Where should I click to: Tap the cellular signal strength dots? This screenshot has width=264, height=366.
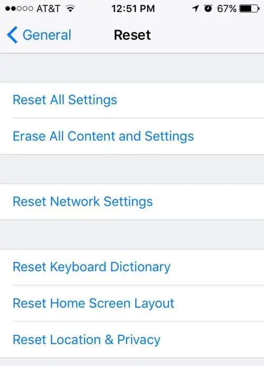point(19,8)
